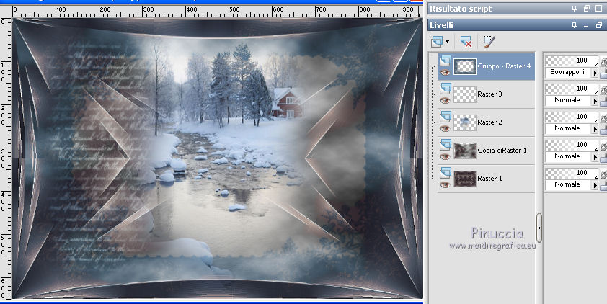Click layer type icon of Raster 3
The image size is (607, 304).
coord(446,88)
